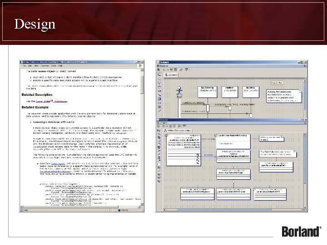Click the last toolbar icon in upper Designer
Viewport: 327px width, 245px height.
[187, 70]
